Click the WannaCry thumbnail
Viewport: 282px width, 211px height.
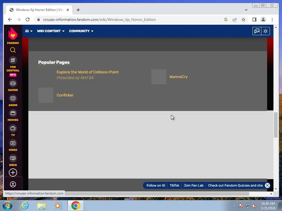click(x=159, y=77)
